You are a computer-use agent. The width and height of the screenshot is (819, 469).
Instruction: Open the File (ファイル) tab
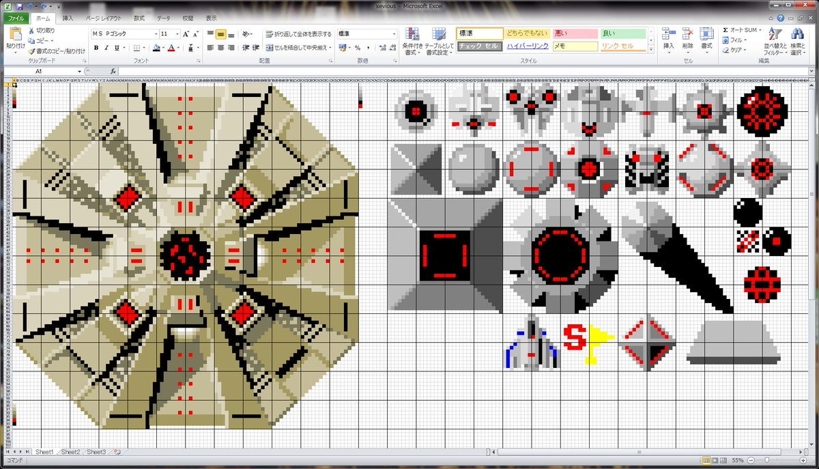pos(16,18)
